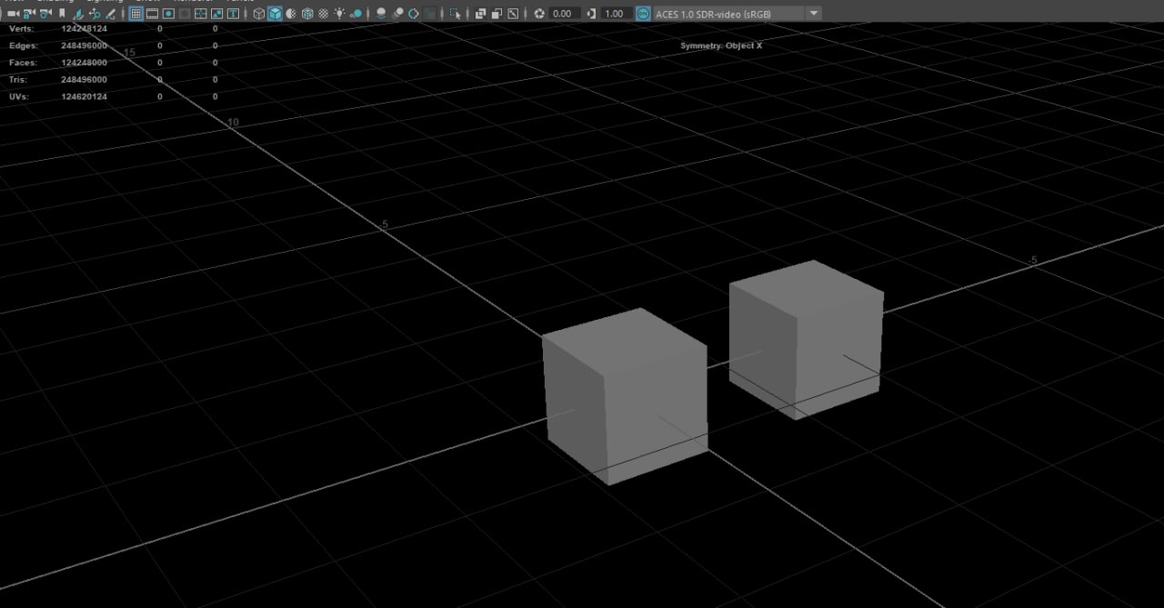The image size is (1164, 608).
Task: Click the UVs label in HUD
Action: [19, 96]
